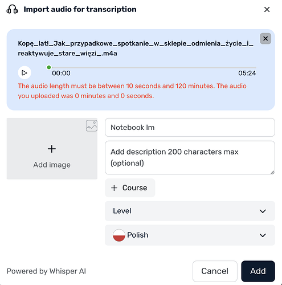Add a Course tag
Screen dimensions: 282x285
(130, 188)
